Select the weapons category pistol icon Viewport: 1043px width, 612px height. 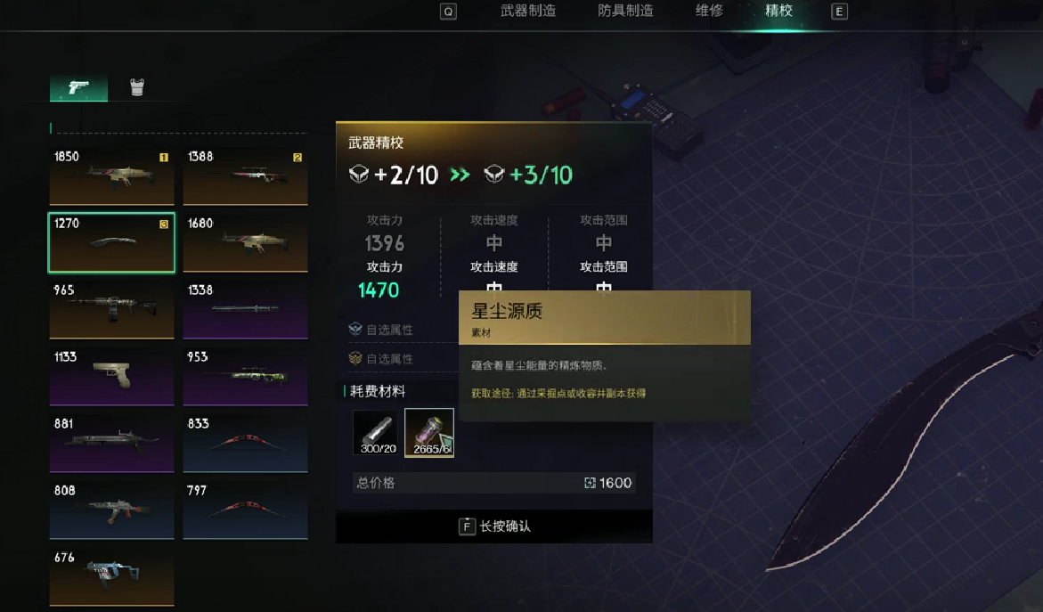tap(78, 87)
